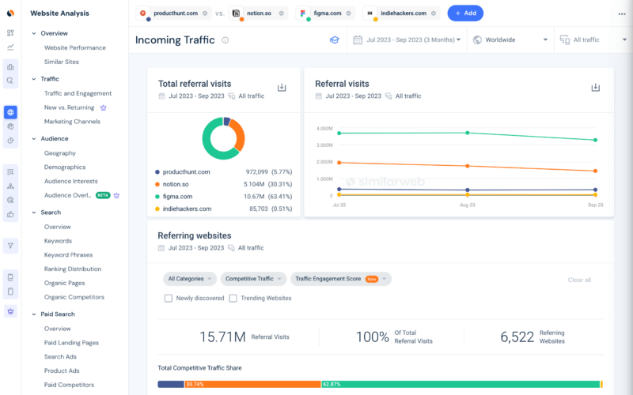Open Audience Interests link
This screenshot has width=633, height=395.
click(x=71, y=182)
